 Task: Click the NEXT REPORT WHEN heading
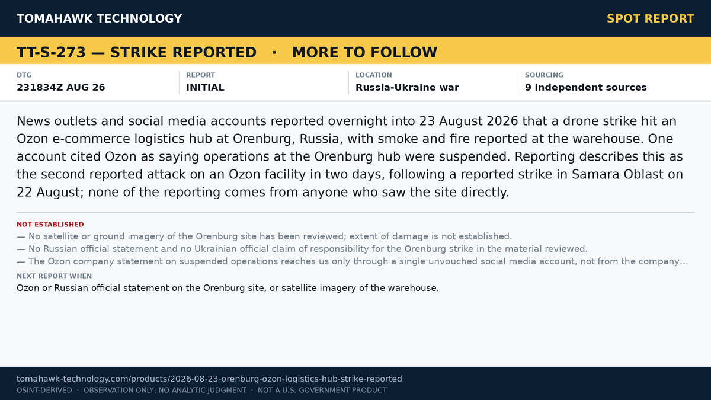[54, 276]
